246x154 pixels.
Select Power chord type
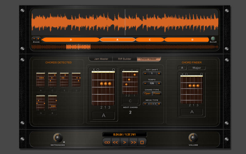point(157,94)
